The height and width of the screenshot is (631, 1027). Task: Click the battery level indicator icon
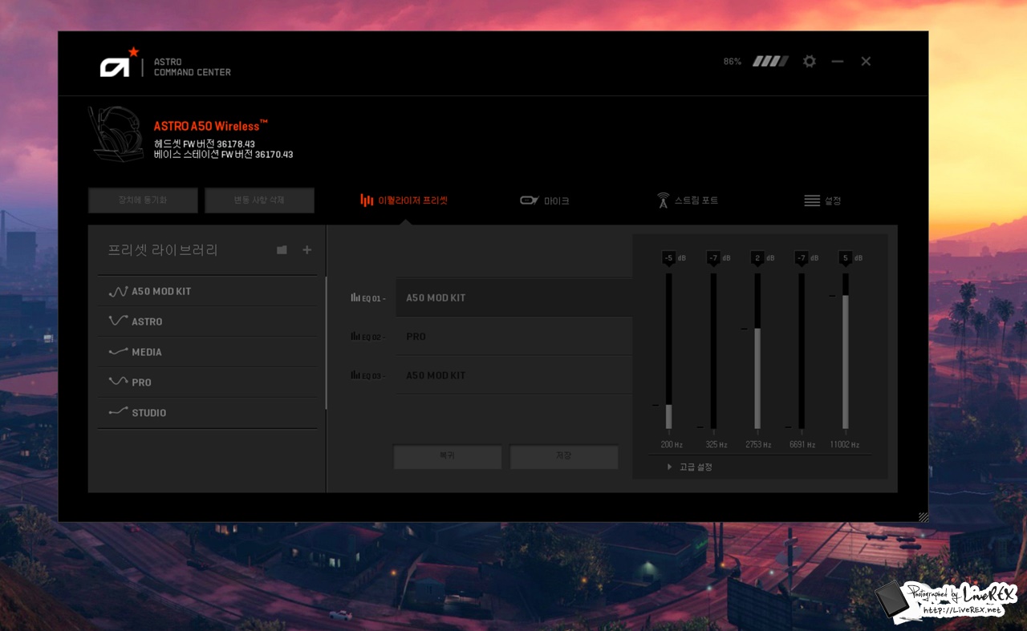pyautogui.click(x=770, y=61)
